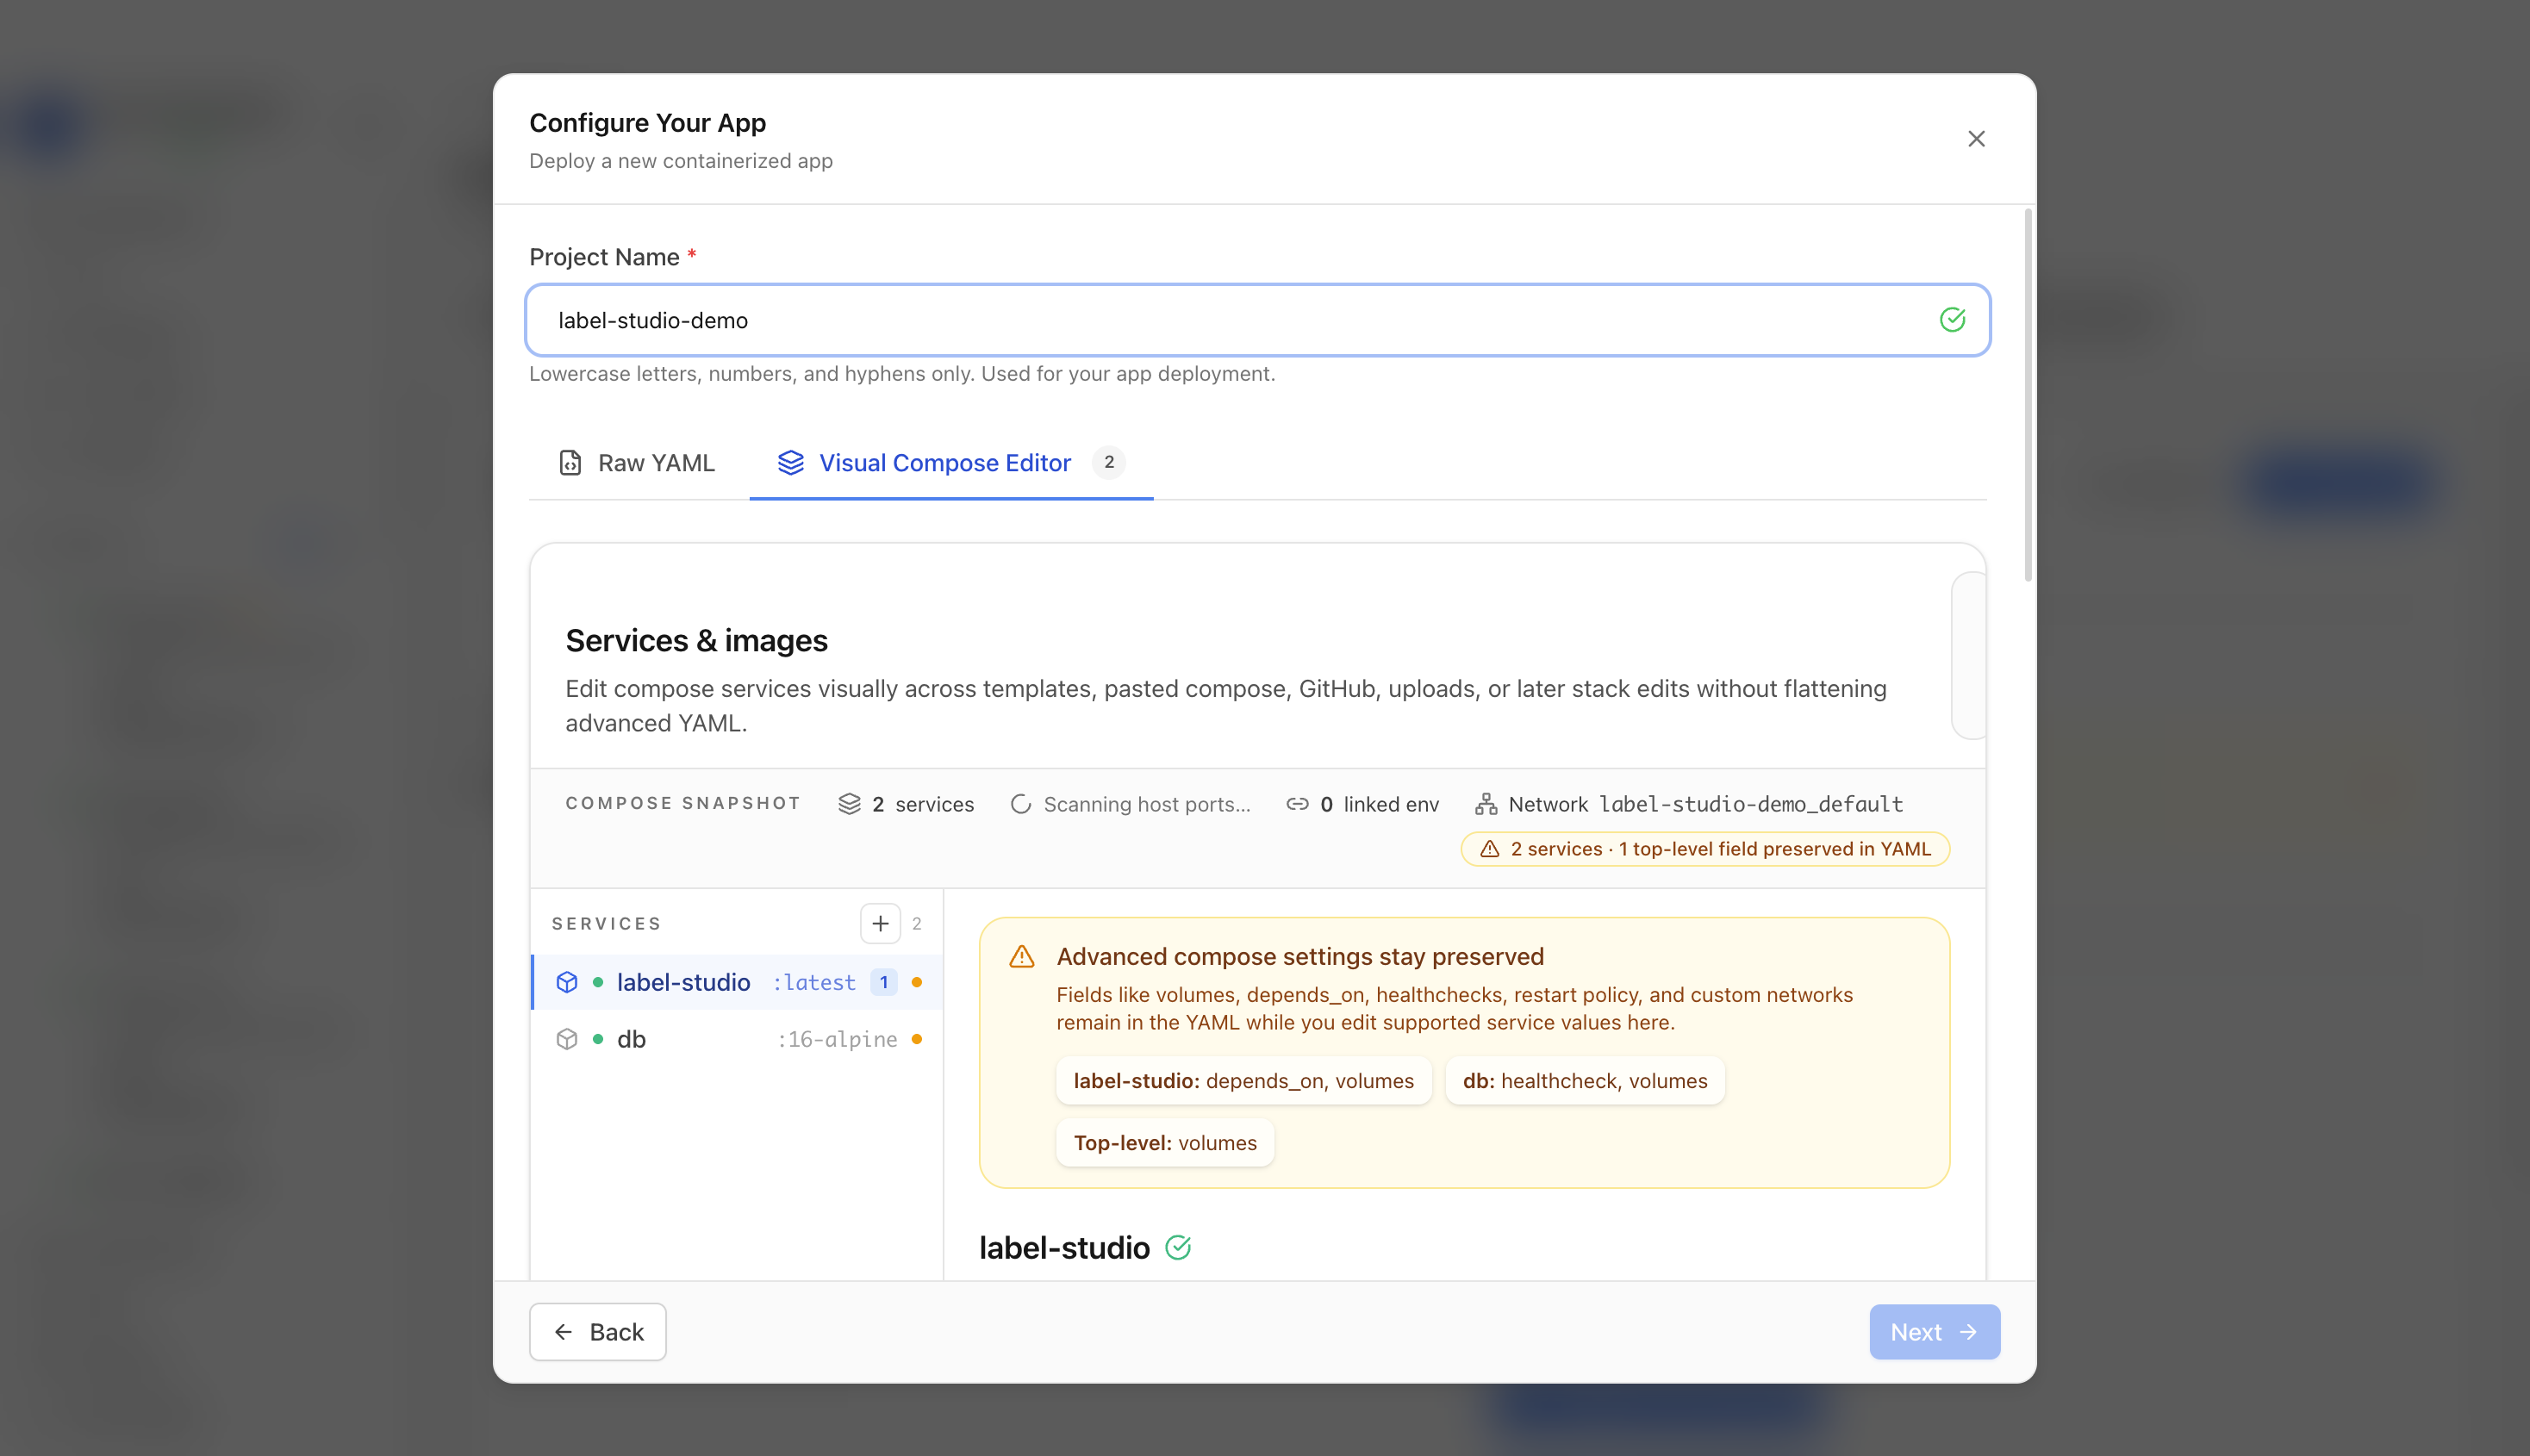Click the 0 linked env text
The height and width of the screenshot is (1456, 2530).
pos(1379,804)
